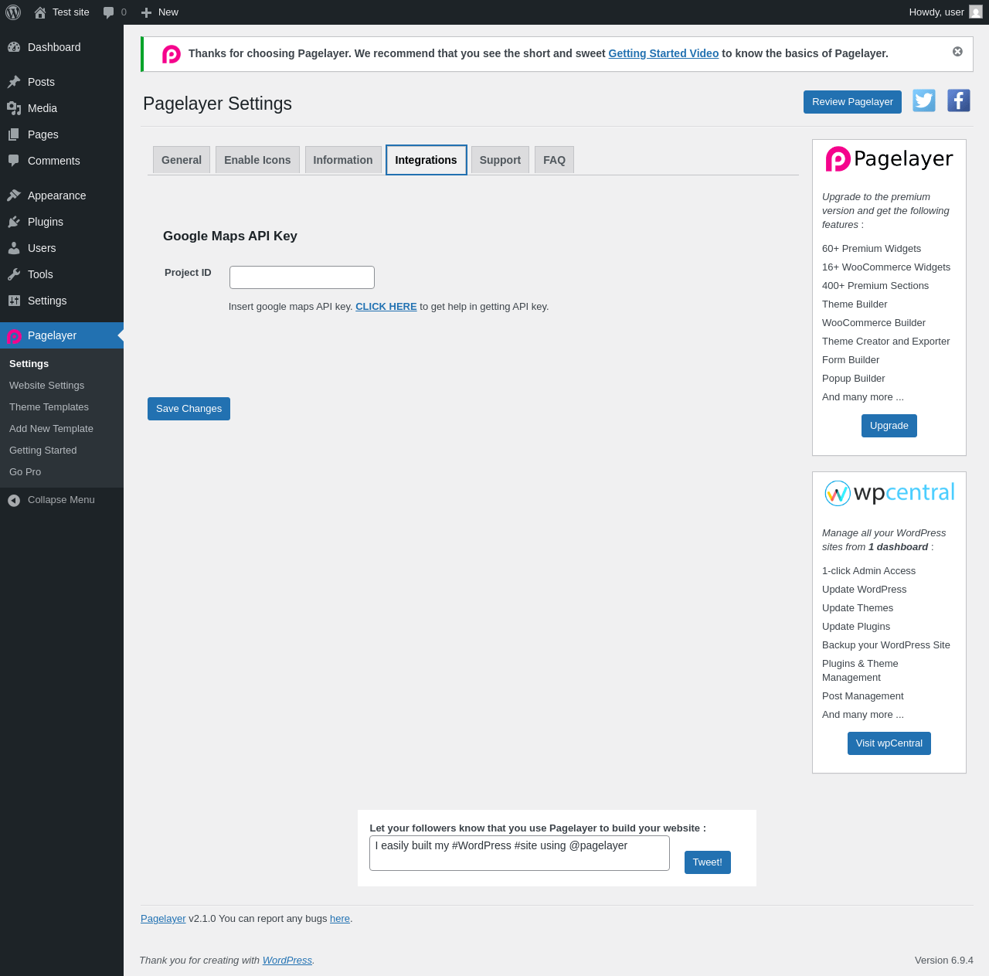Click Collapse Menu label

[x=61, y=500]
